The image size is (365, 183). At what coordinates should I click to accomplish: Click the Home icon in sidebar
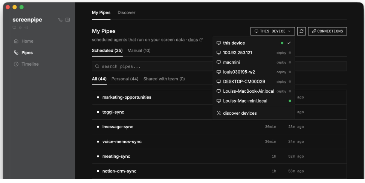(x=16, y=41)
